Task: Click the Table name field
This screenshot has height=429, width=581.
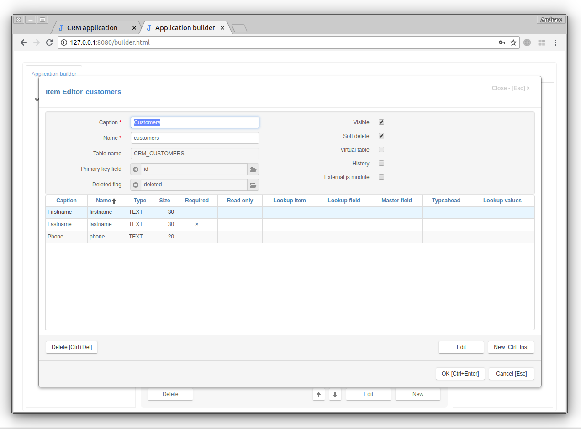Action: coord(195,154)
